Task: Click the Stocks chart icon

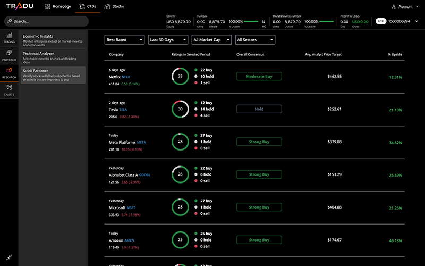Action: (x=107, y=6)
